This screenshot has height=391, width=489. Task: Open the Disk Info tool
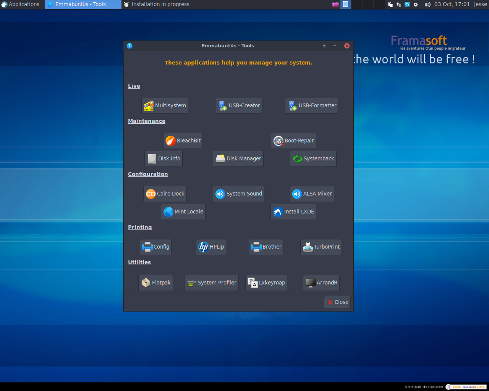click(164, 159)
